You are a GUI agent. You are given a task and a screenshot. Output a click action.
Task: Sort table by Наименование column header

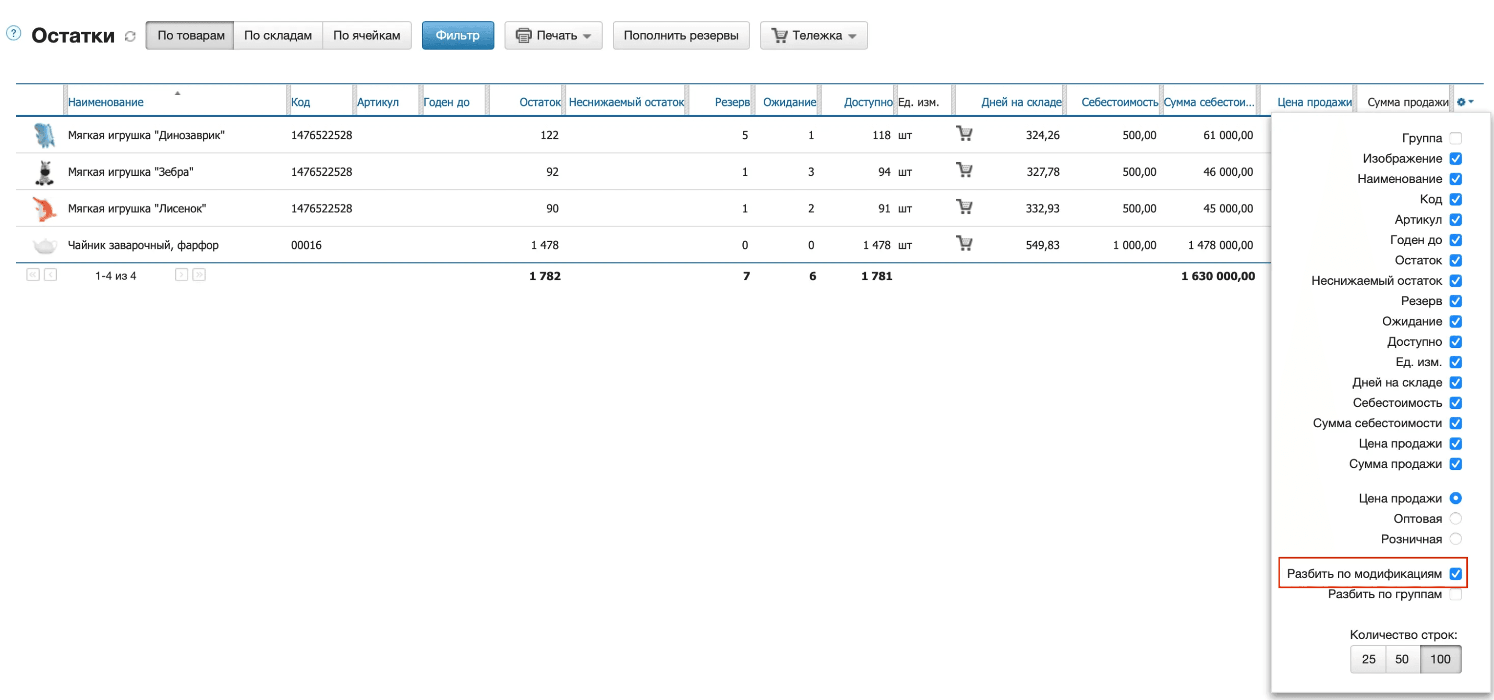(105, 102)
